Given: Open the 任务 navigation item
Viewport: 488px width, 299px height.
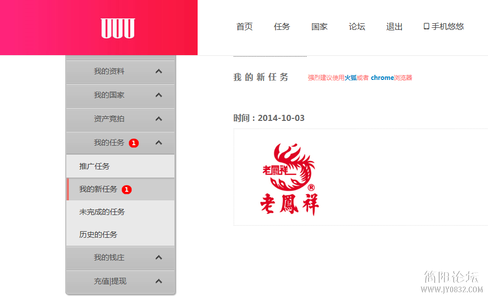Looking at the screenshot, I should [282, 26].
